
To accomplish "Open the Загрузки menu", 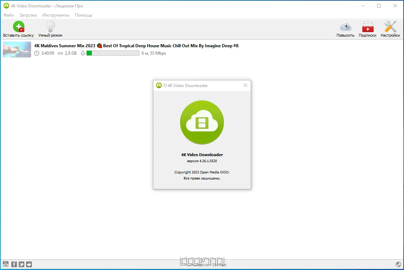I will [x=28, y=15].
